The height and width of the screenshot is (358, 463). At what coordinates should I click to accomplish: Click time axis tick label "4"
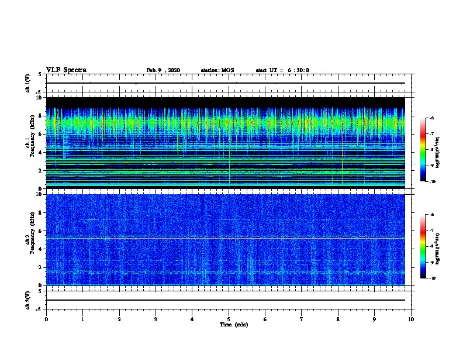tap(192, 319)
